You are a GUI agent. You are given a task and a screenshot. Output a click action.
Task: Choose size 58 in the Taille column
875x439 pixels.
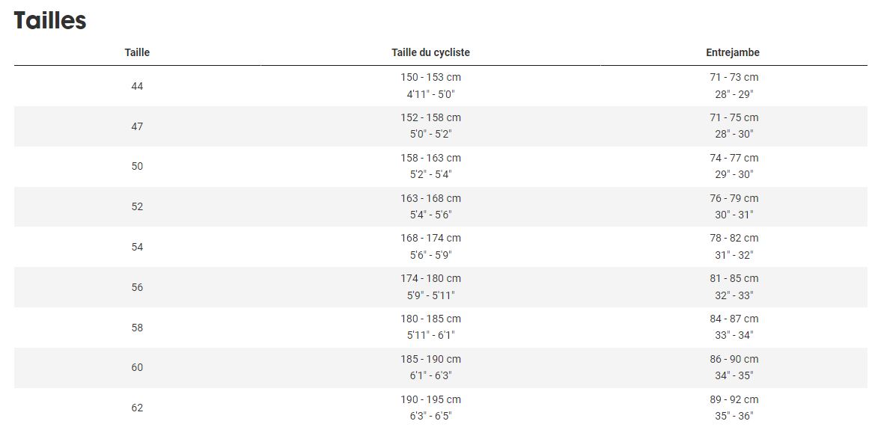[x=137, y=328]
